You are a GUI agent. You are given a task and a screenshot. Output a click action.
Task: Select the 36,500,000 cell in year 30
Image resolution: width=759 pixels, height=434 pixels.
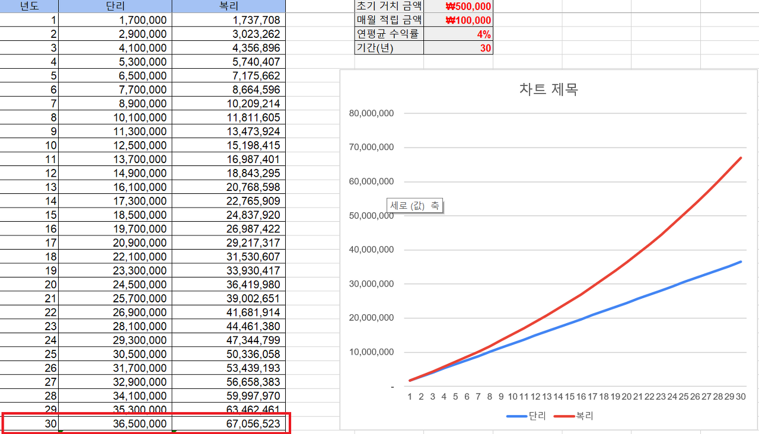115,424
